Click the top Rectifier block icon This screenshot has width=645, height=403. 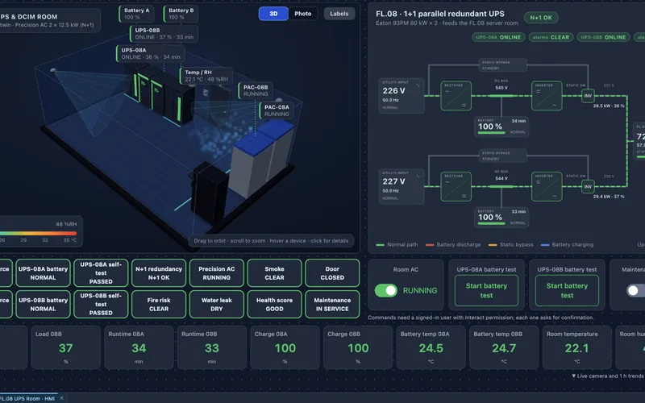tap(456, 96)
